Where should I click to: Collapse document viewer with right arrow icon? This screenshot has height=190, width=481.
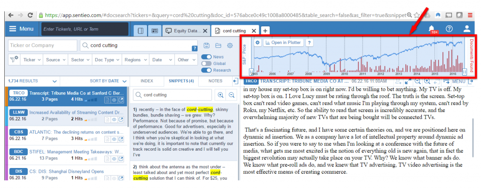point(471,81)
